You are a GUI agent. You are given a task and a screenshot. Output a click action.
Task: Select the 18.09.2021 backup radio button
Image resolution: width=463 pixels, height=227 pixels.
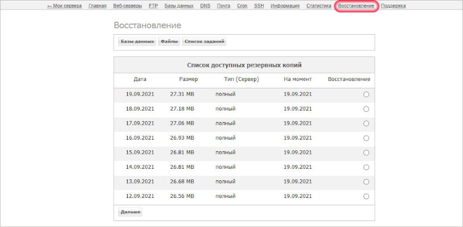pos(366,109)
